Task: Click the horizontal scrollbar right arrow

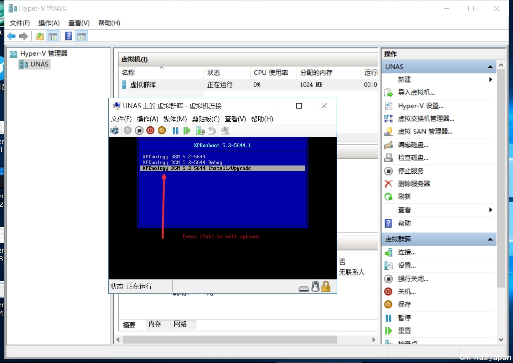Action: pyautogui.click(x=373, y=340)
